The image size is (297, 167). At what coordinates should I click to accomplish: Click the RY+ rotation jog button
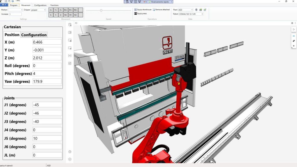click(70, 10)
